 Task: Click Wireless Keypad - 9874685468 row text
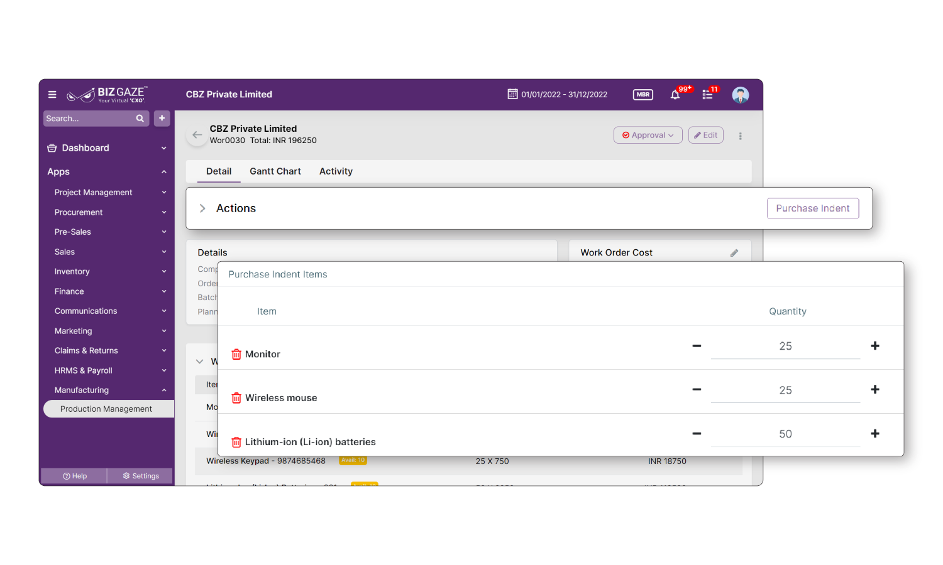click(x=266, y=461)
